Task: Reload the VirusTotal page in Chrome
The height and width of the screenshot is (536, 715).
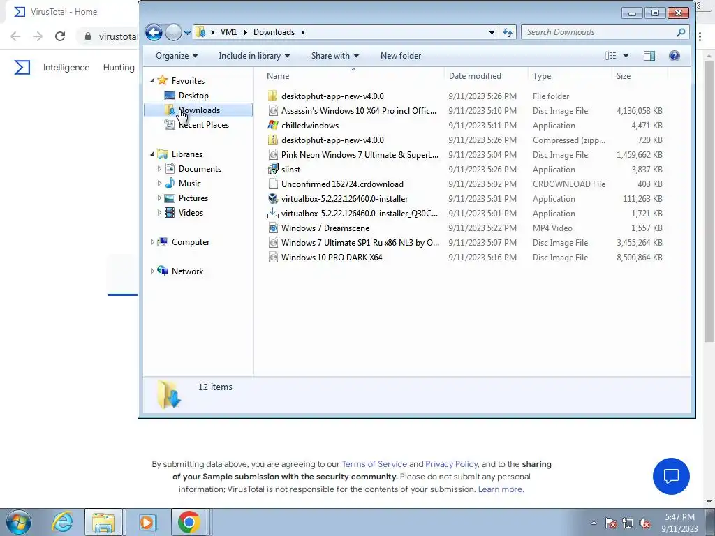Action: coord(60,36)
